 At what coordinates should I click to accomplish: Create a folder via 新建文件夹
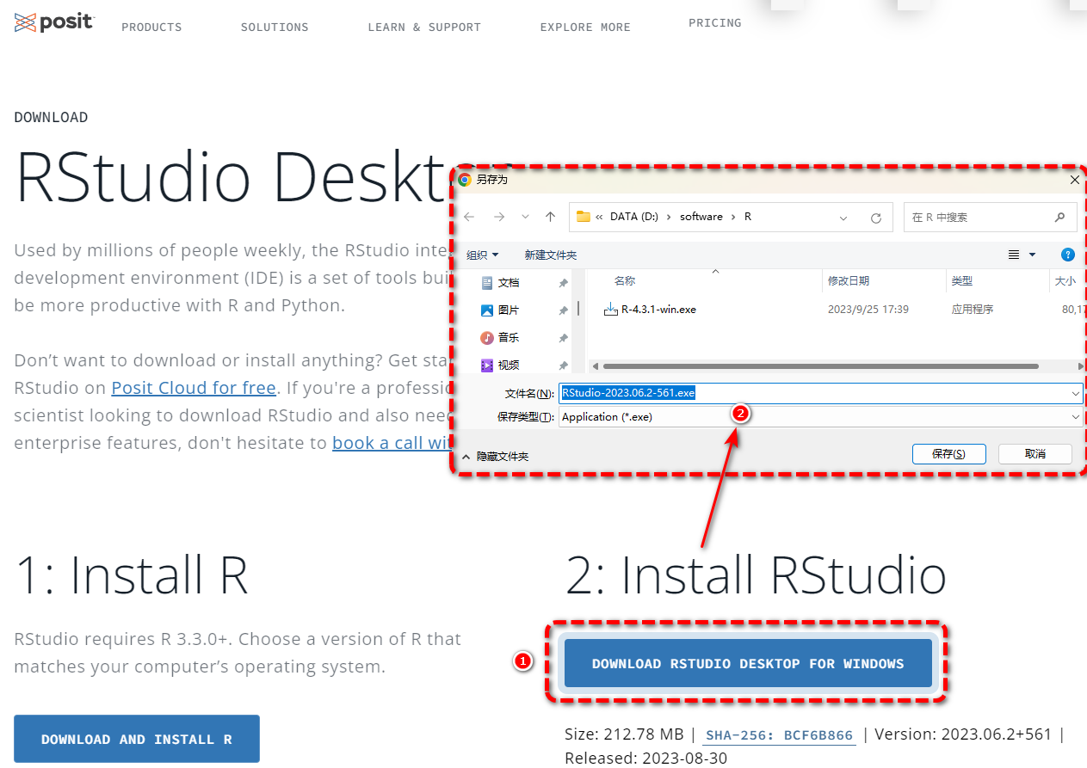pyautogui.click(x=550, y=255)
